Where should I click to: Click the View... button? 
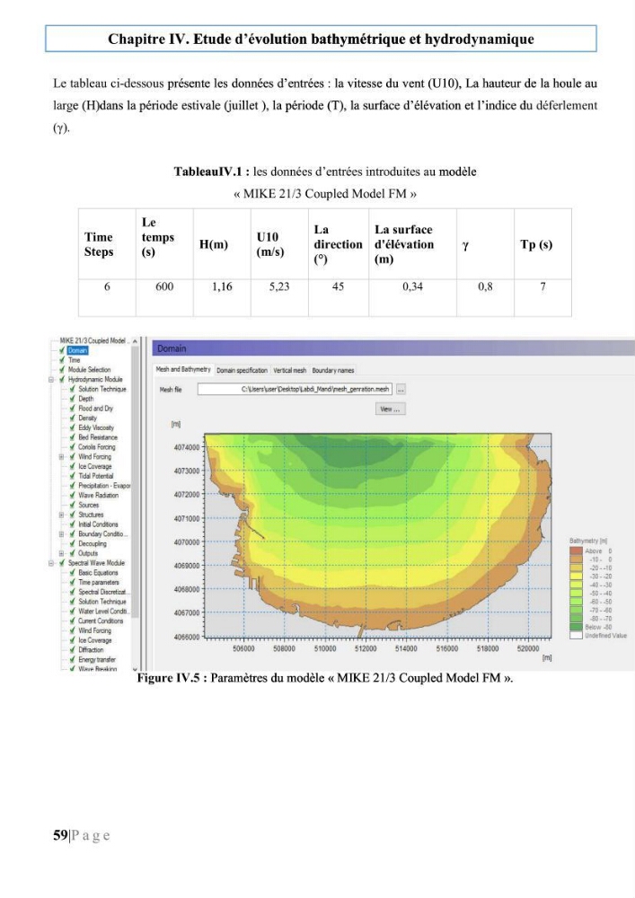[x=391, y=409]
